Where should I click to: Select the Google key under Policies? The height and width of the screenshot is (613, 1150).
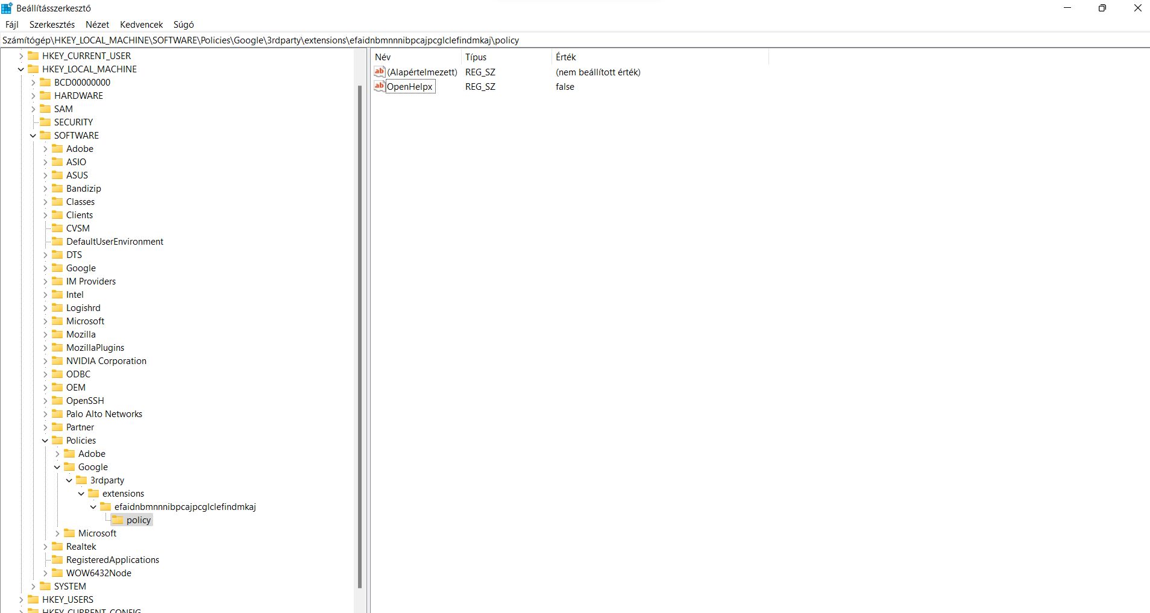pyautogui.click(x=93, y=467)
